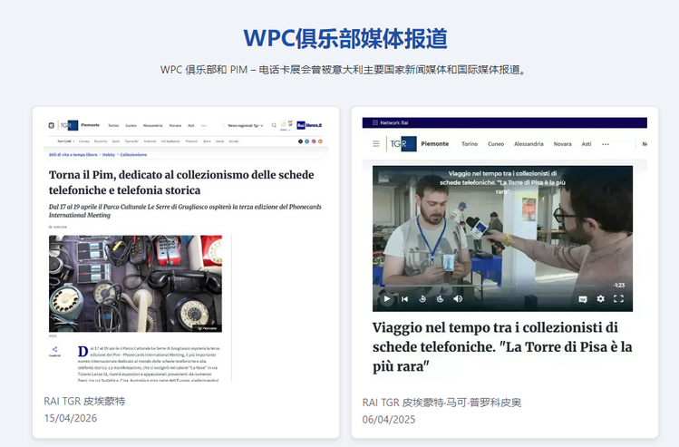Click the Network Rai label
This screenshot has width=679, height=447.
tap(393, 123)
